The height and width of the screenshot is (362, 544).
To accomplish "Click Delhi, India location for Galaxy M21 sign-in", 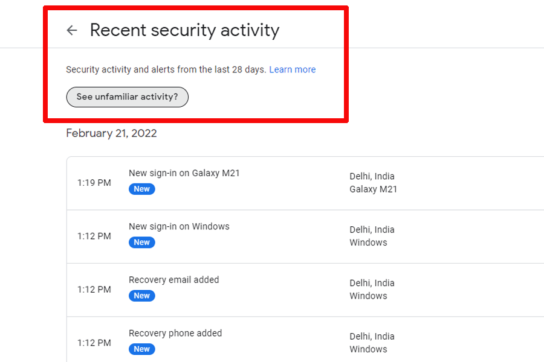I will [372, 176].
